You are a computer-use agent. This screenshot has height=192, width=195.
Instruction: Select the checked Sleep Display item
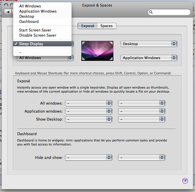42,44
